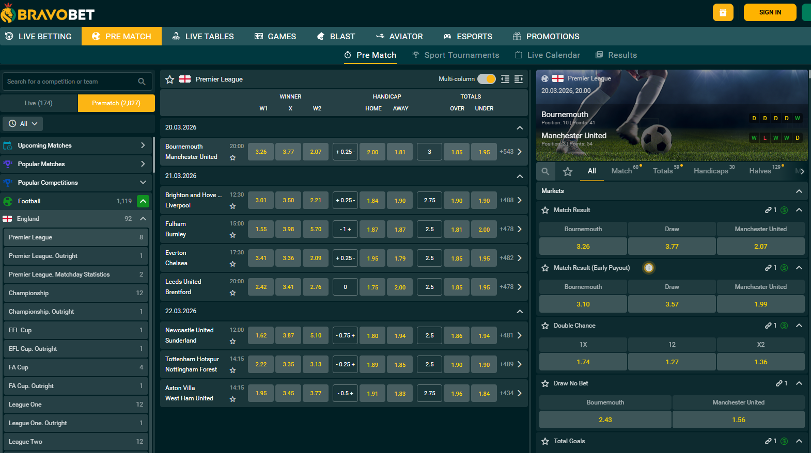The height and width of the screenshot is (453, 811).
Task: Favorite the Premier League with star icon
Action: point(169,79)
